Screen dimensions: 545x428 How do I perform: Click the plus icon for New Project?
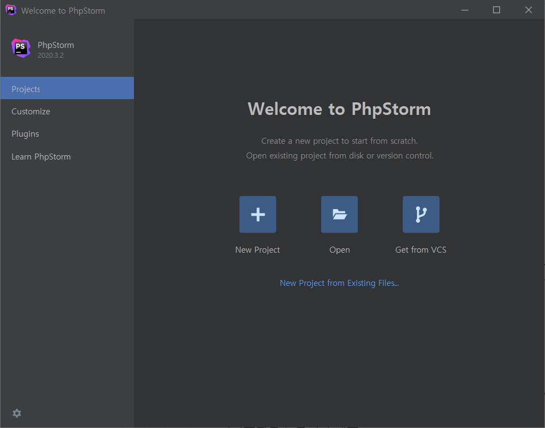click(258, 214)
